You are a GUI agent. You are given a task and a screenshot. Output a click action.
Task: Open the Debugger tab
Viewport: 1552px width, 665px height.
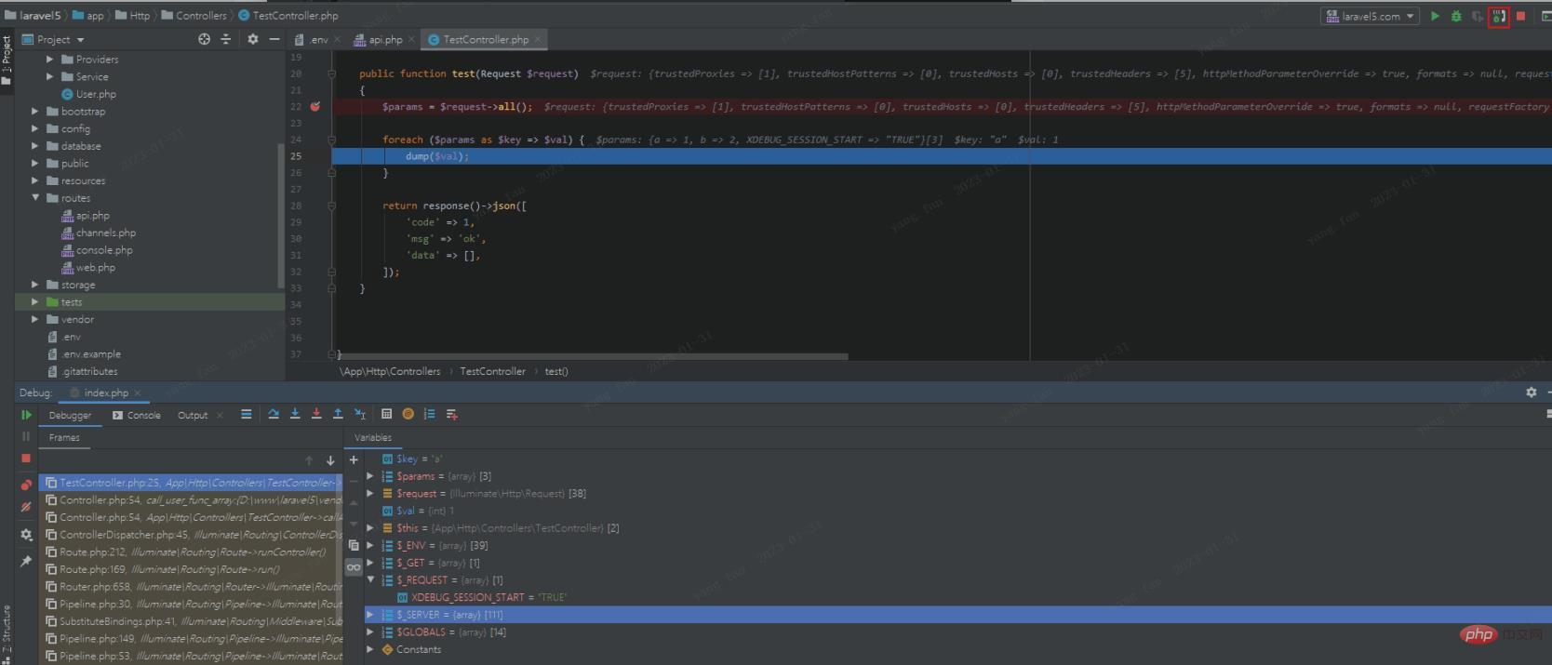(x=70, y=415)
